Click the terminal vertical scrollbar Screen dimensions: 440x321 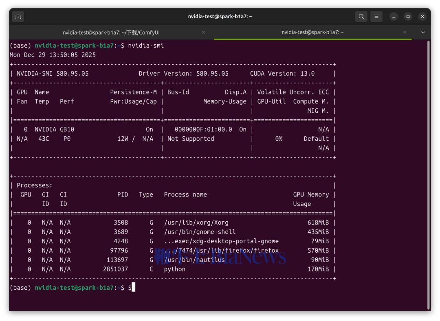[428, 163]
